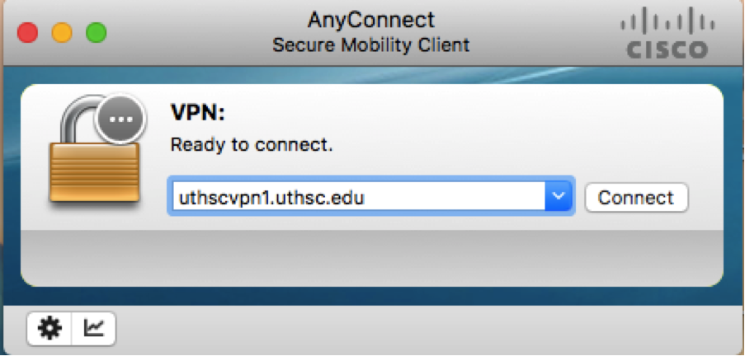Minimize the window using yellow button

click(62, 33)
